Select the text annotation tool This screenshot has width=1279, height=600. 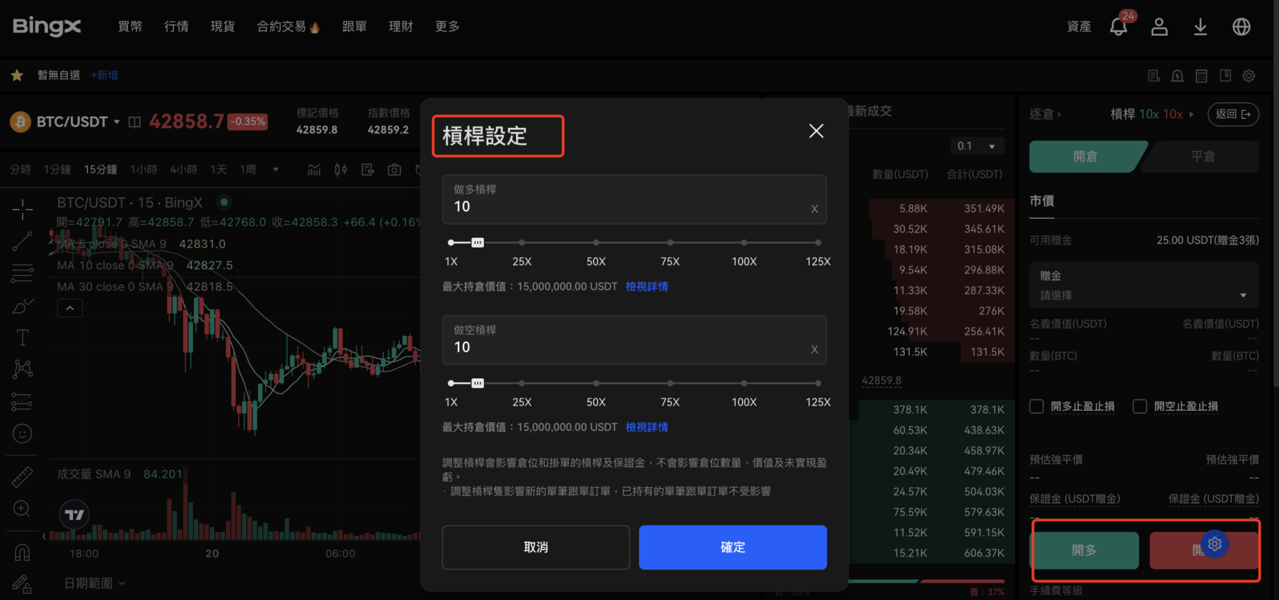pos(22,337)
